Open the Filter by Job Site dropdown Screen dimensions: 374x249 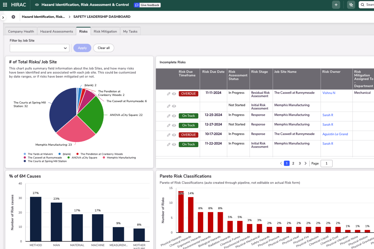pos(39,48)
